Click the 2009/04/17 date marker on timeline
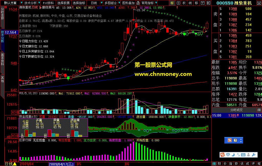The image size is (262, 166). coord(61,164)
